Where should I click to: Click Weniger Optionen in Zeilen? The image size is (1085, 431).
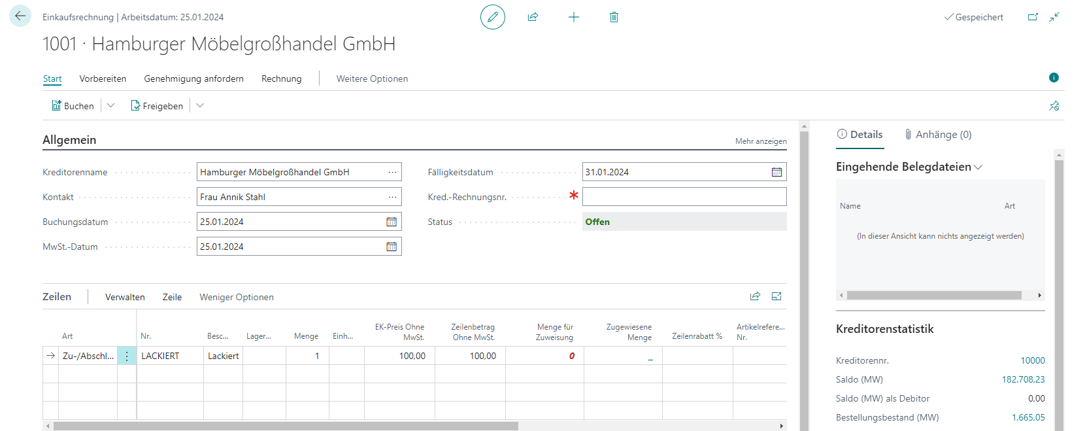(x=237, y=297)
